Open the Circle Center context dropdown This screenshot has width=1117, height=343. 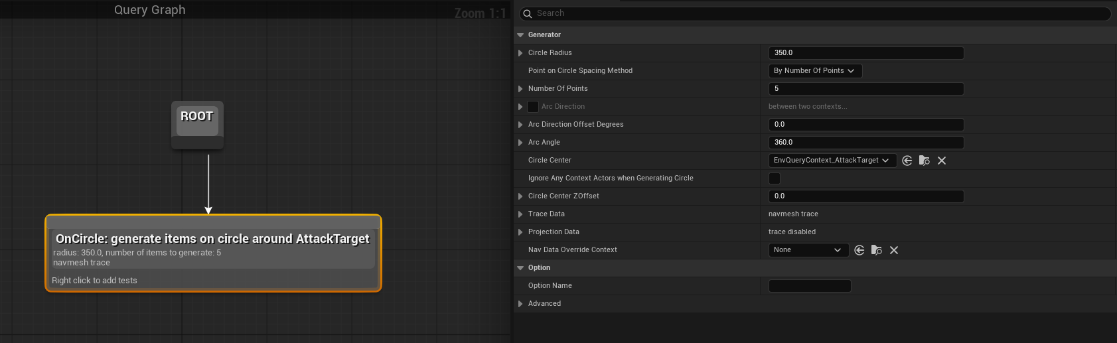832,161
